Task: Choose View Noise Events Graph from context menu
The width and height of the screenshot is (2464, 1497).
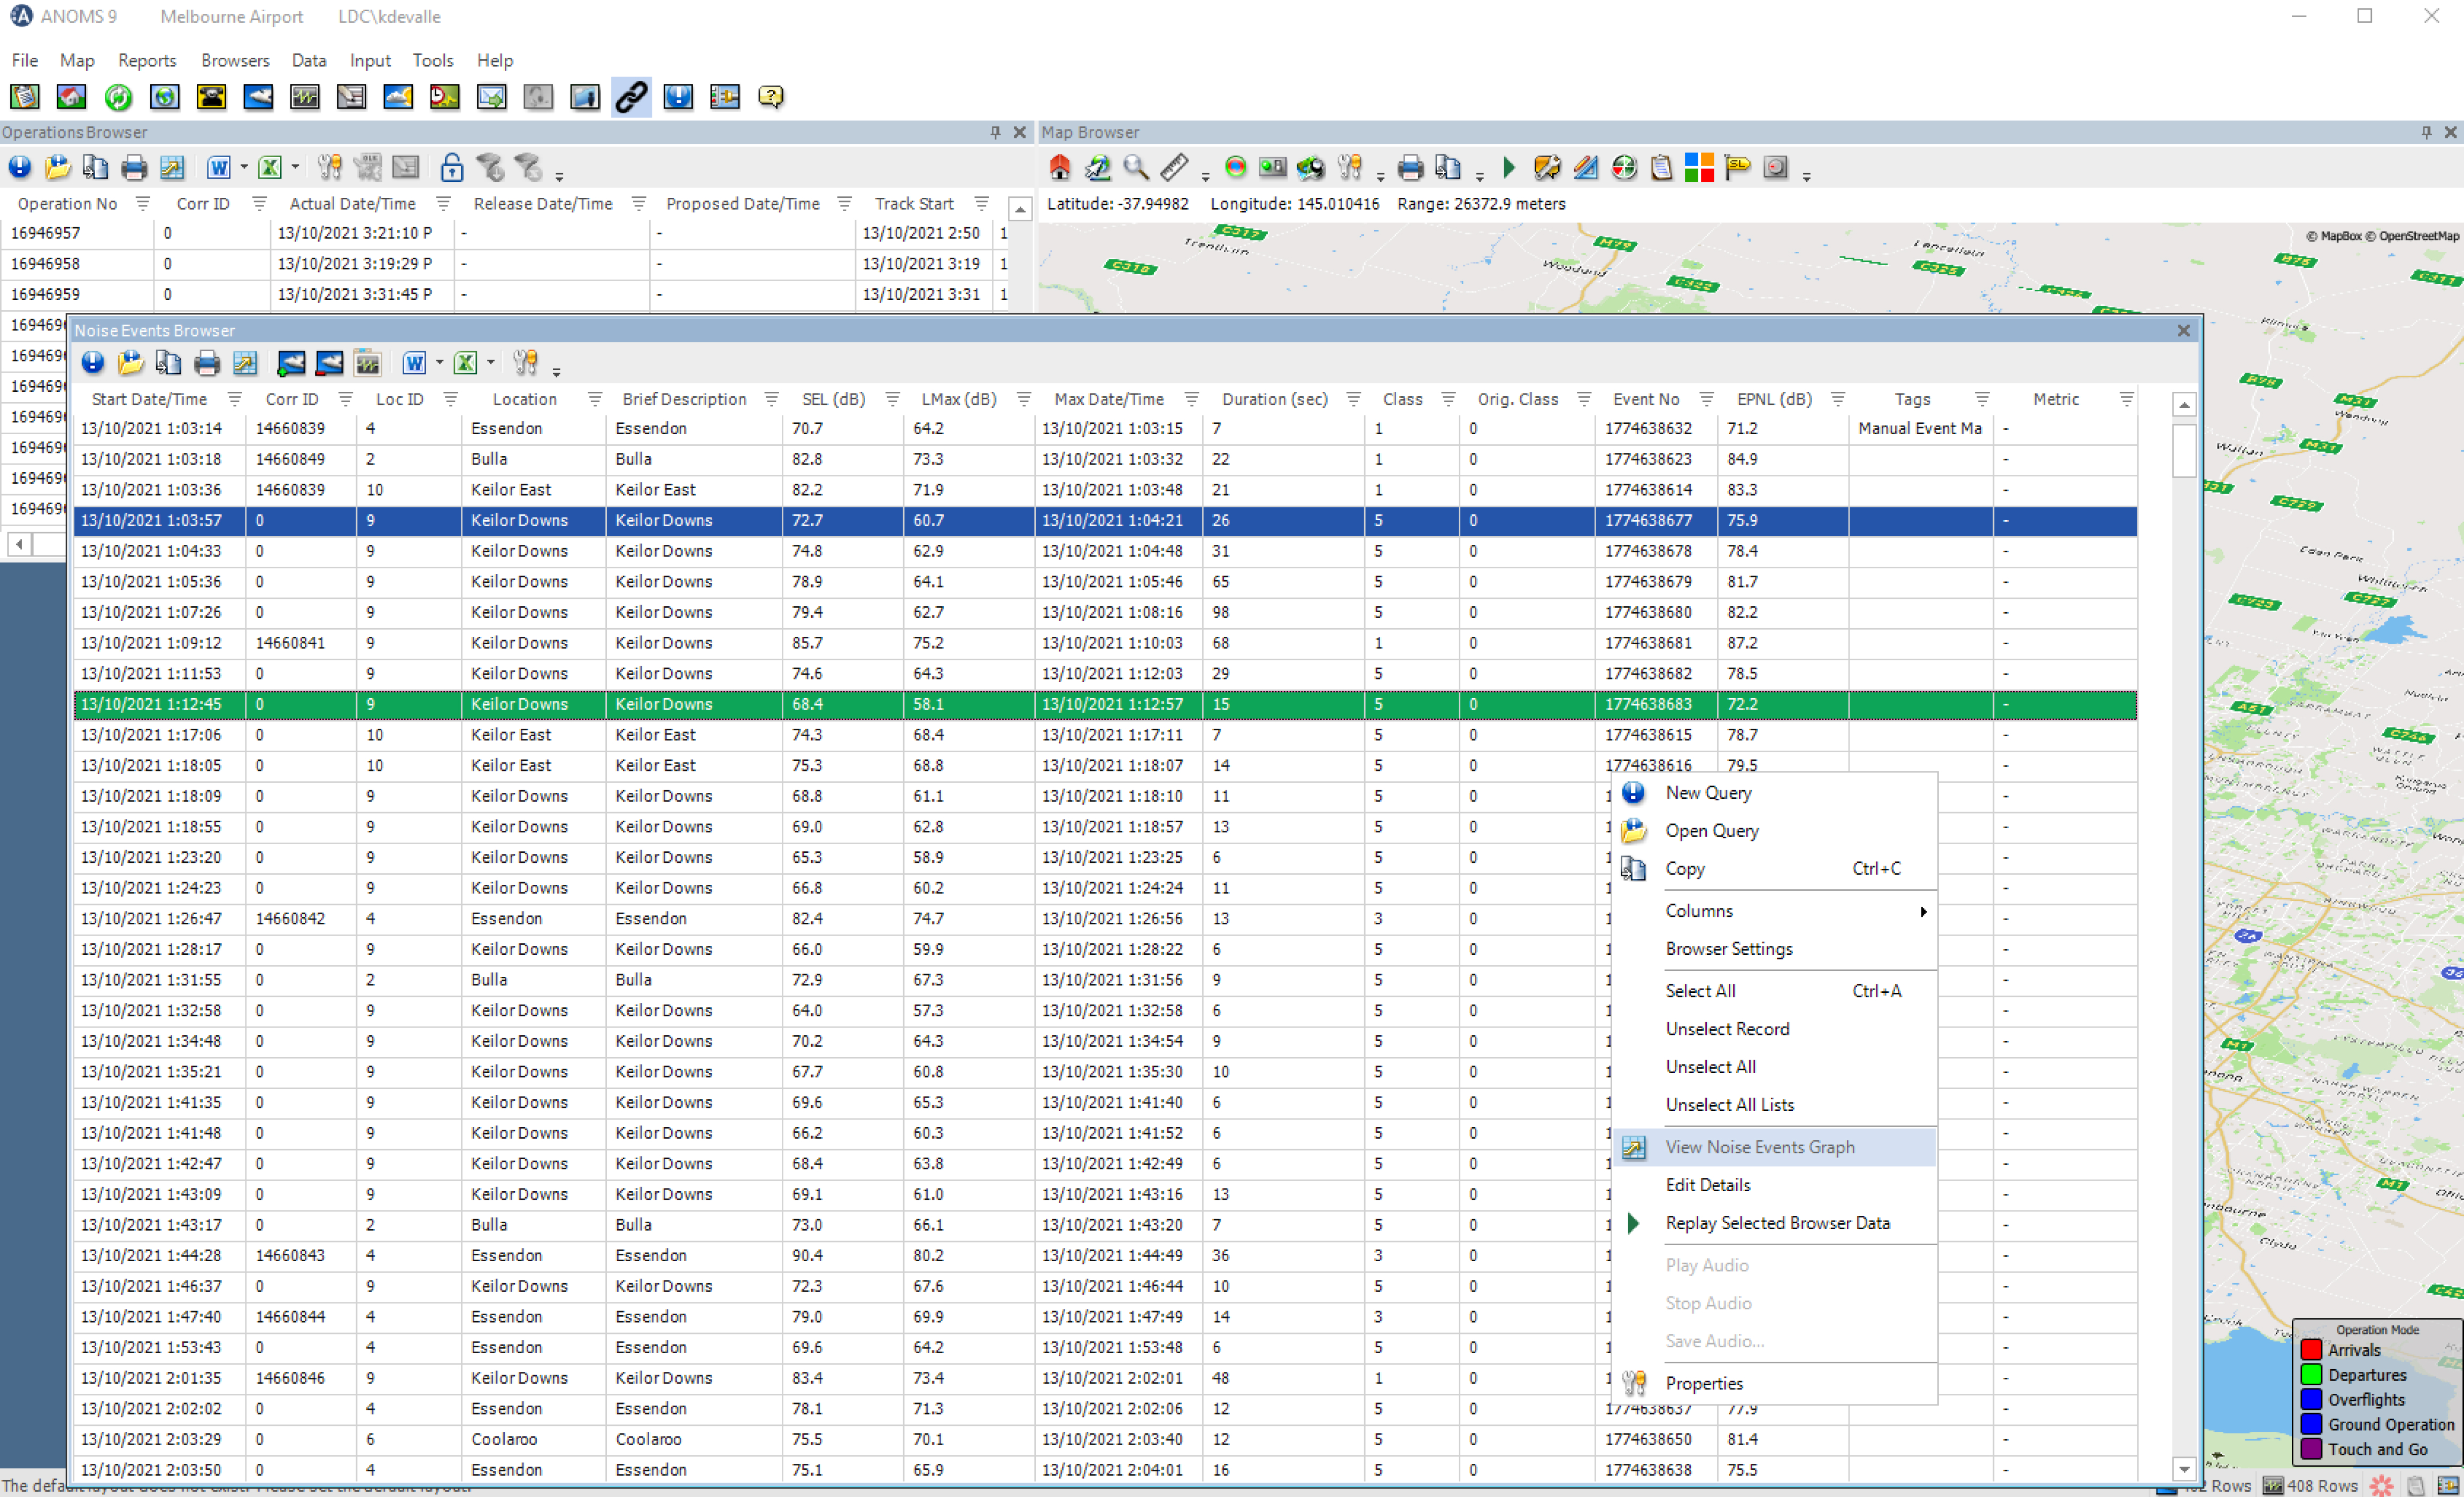Action: click(x=1759, y=1148)
